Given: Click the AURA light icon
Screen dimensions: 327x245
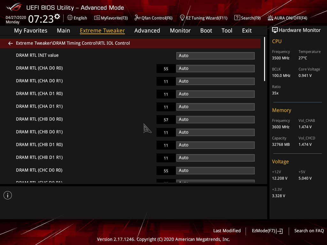Looking at the screenshot, I should [x=270, y=18].
